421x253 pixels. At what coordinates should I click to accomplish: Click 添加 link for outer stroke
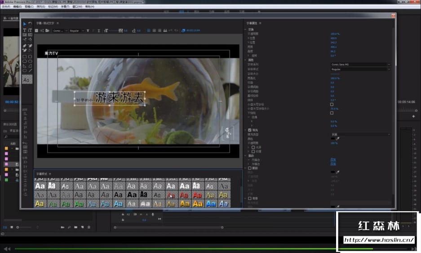point(333,164)
